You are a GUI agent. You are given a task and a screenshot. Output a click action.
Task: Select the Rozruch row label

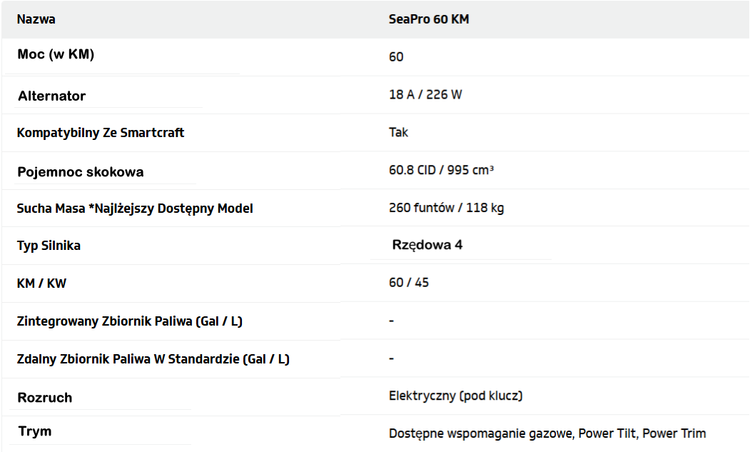[x=45, y=398]
